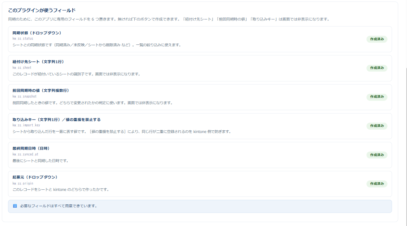Click the field code kw_ss_status
The width and height of the screenshot is (407, 226).
[23, 38]
